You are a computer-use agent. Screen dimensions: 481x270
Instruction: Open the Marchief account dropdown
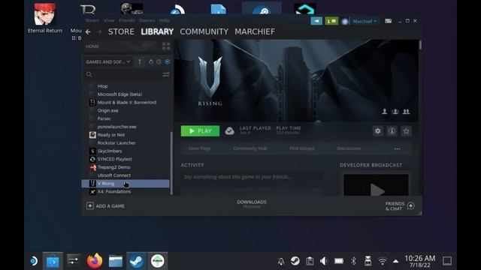[365, 21]
